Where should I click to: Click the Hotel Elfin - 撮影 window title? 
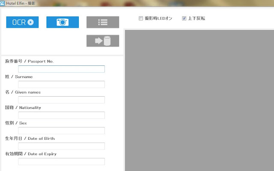click(x=21, y=3)
